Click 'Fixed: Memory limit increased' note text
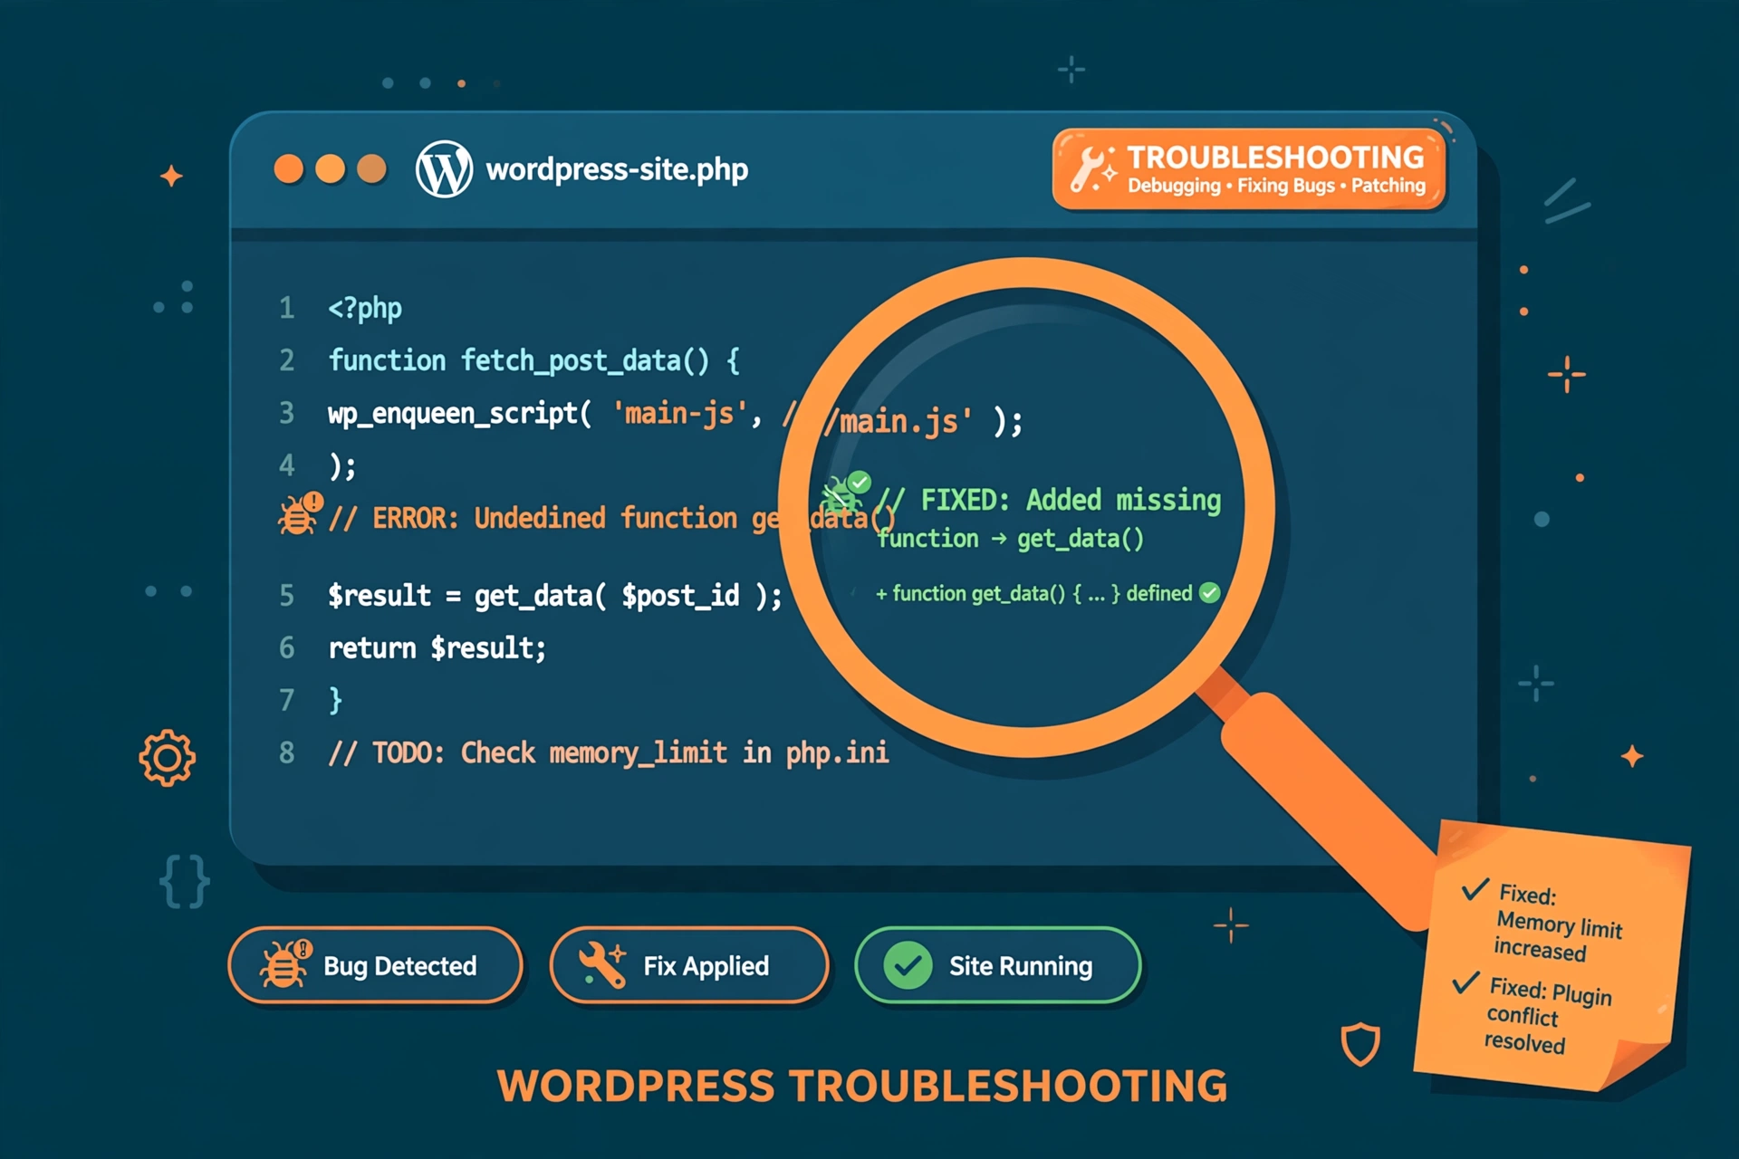 [x=1557, y=924]
